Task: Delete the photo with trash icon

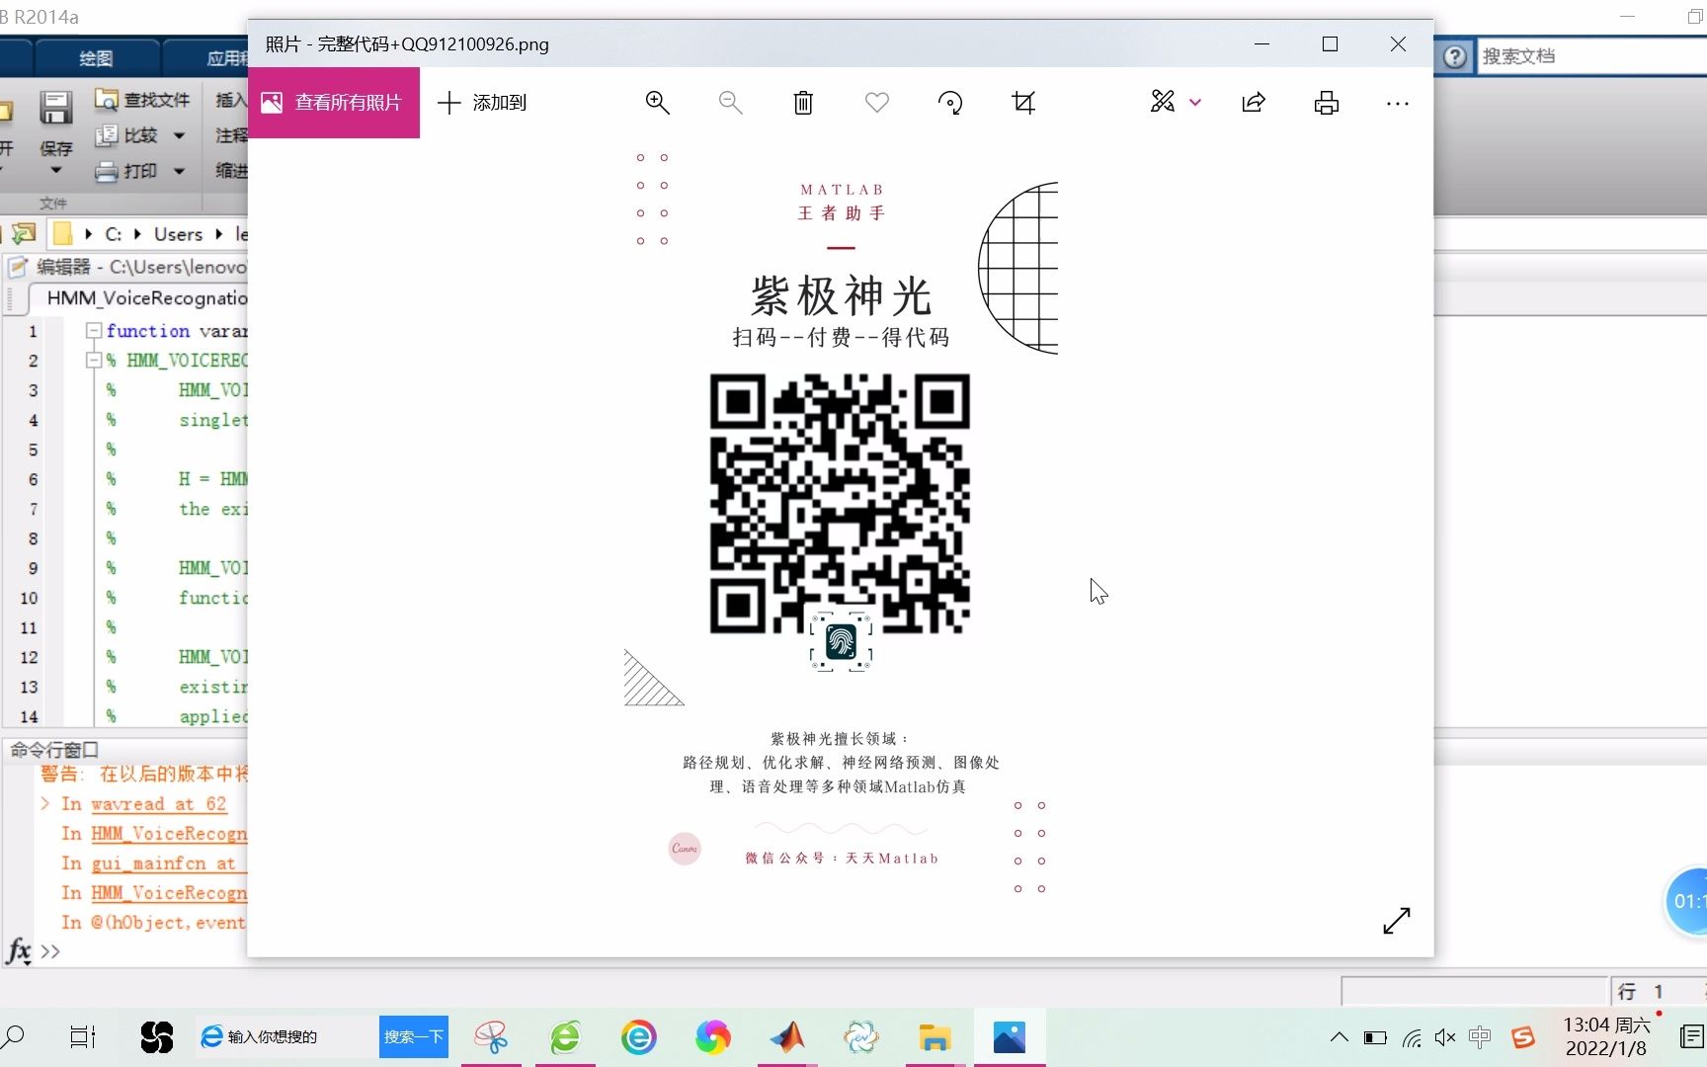Action: [x=803, y=103]
